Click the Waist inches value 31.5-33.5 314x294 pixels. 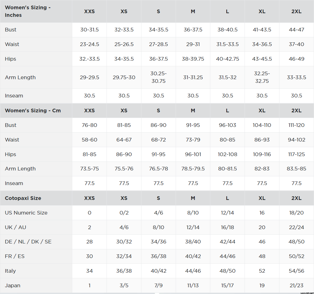click(x=227, y=44)
